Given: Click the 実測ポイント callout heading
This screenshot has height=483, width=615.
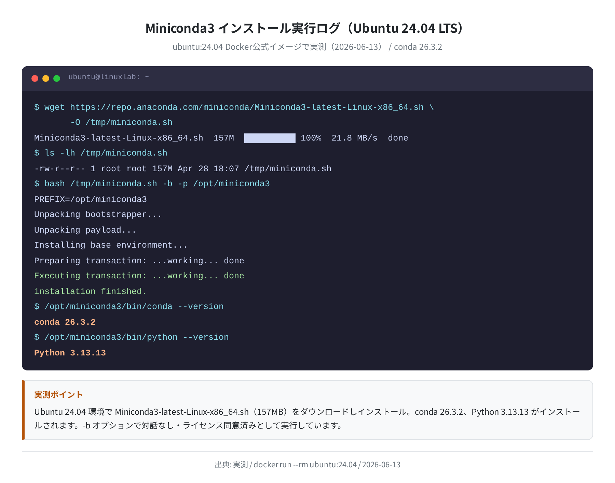Looking at the screenshot, I should [x=58, y=395].
